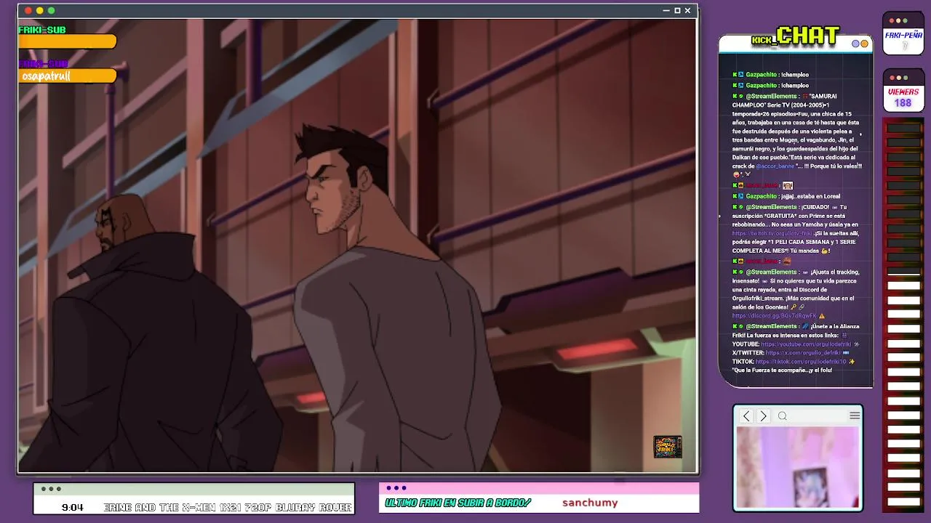The width and height of the screenshot is (931, 523).
Task: Click the yellow dot of the video window
Action: click(40, 11)
